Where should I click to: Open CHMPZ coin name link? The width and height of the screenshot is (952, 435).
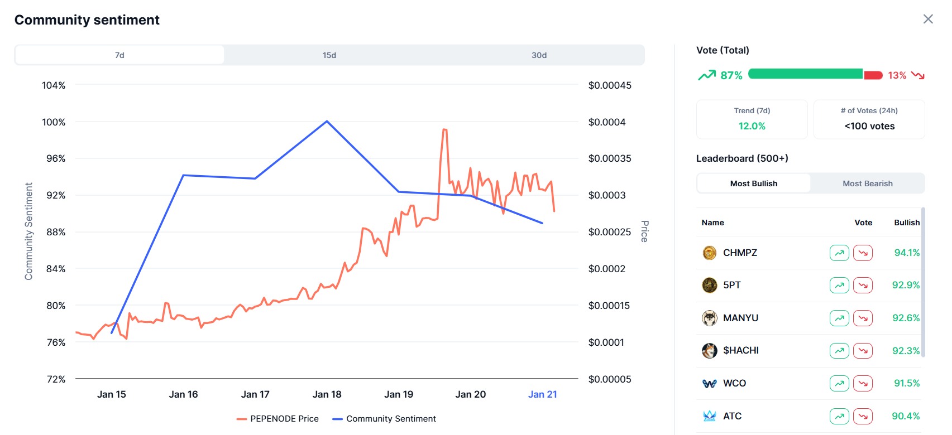(x=740, y=253)
